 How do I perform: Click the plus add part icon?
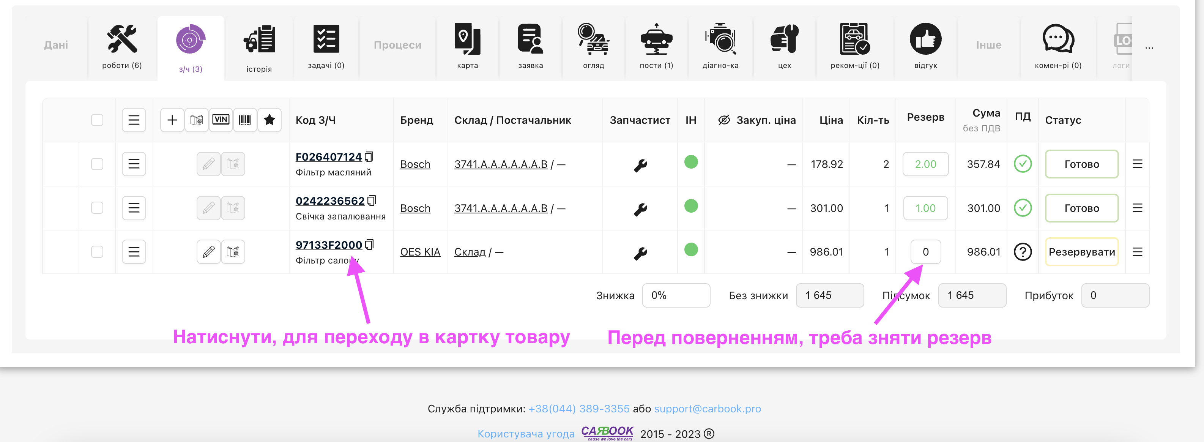(x=172, y=120)
